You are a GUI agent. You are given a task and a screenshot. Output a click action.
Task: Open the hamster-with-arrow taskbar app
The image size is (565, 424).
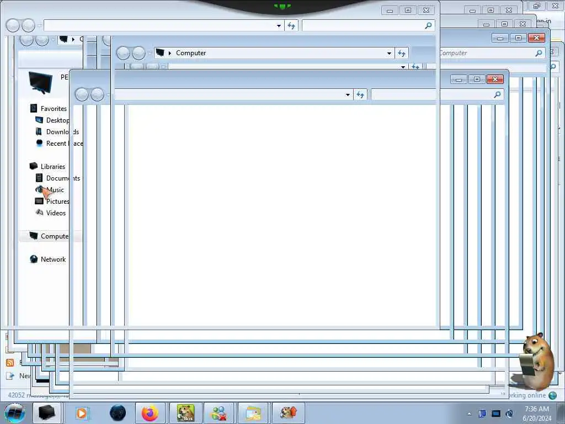click(288, 413)
